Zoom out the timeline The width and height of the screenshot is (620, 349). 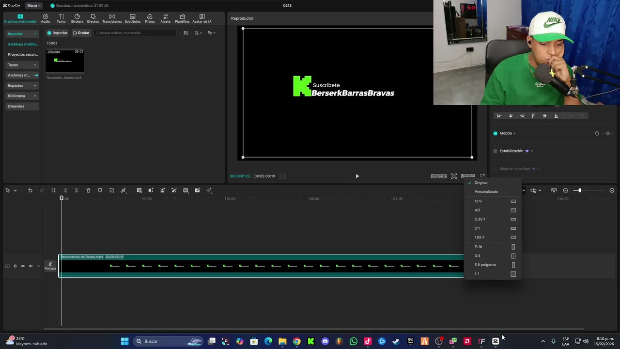565,190
